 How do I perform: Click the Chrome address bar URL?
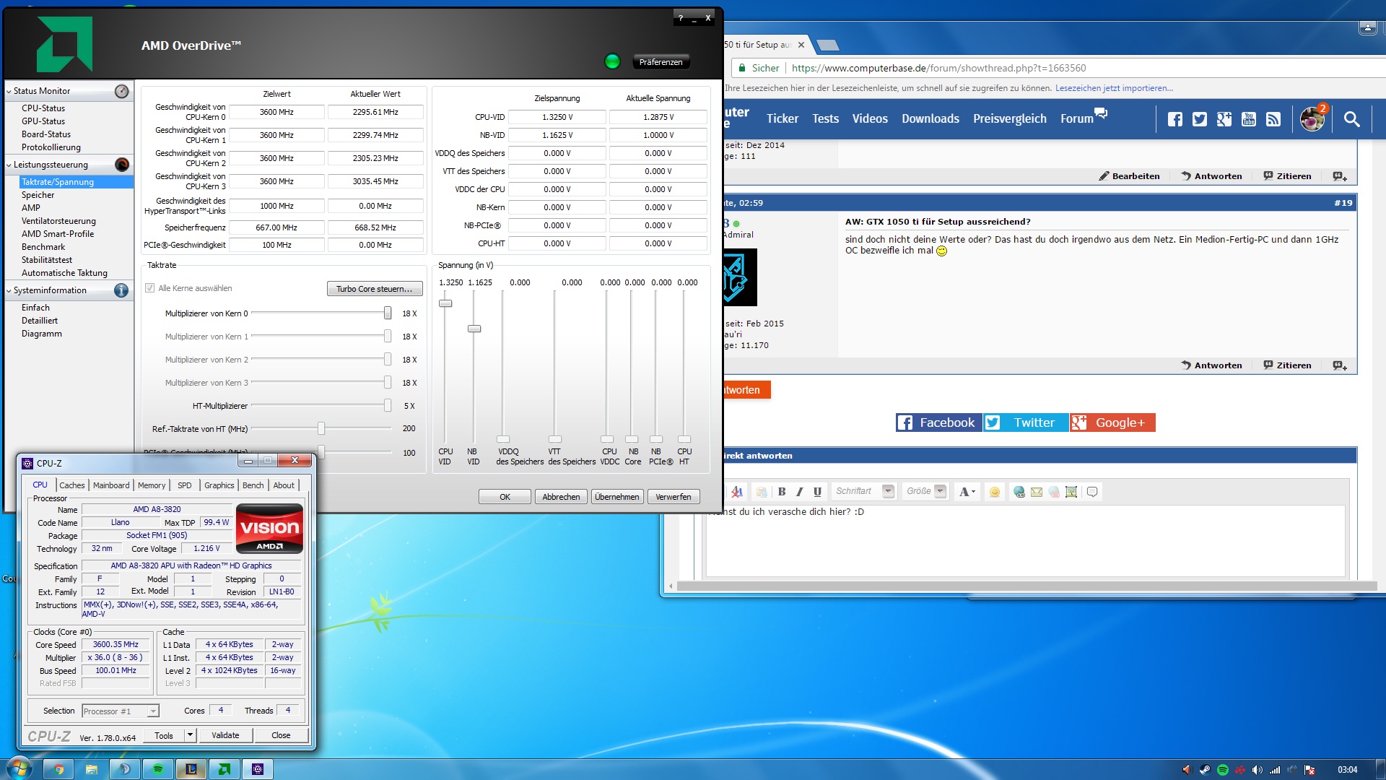tap(938, 68)
